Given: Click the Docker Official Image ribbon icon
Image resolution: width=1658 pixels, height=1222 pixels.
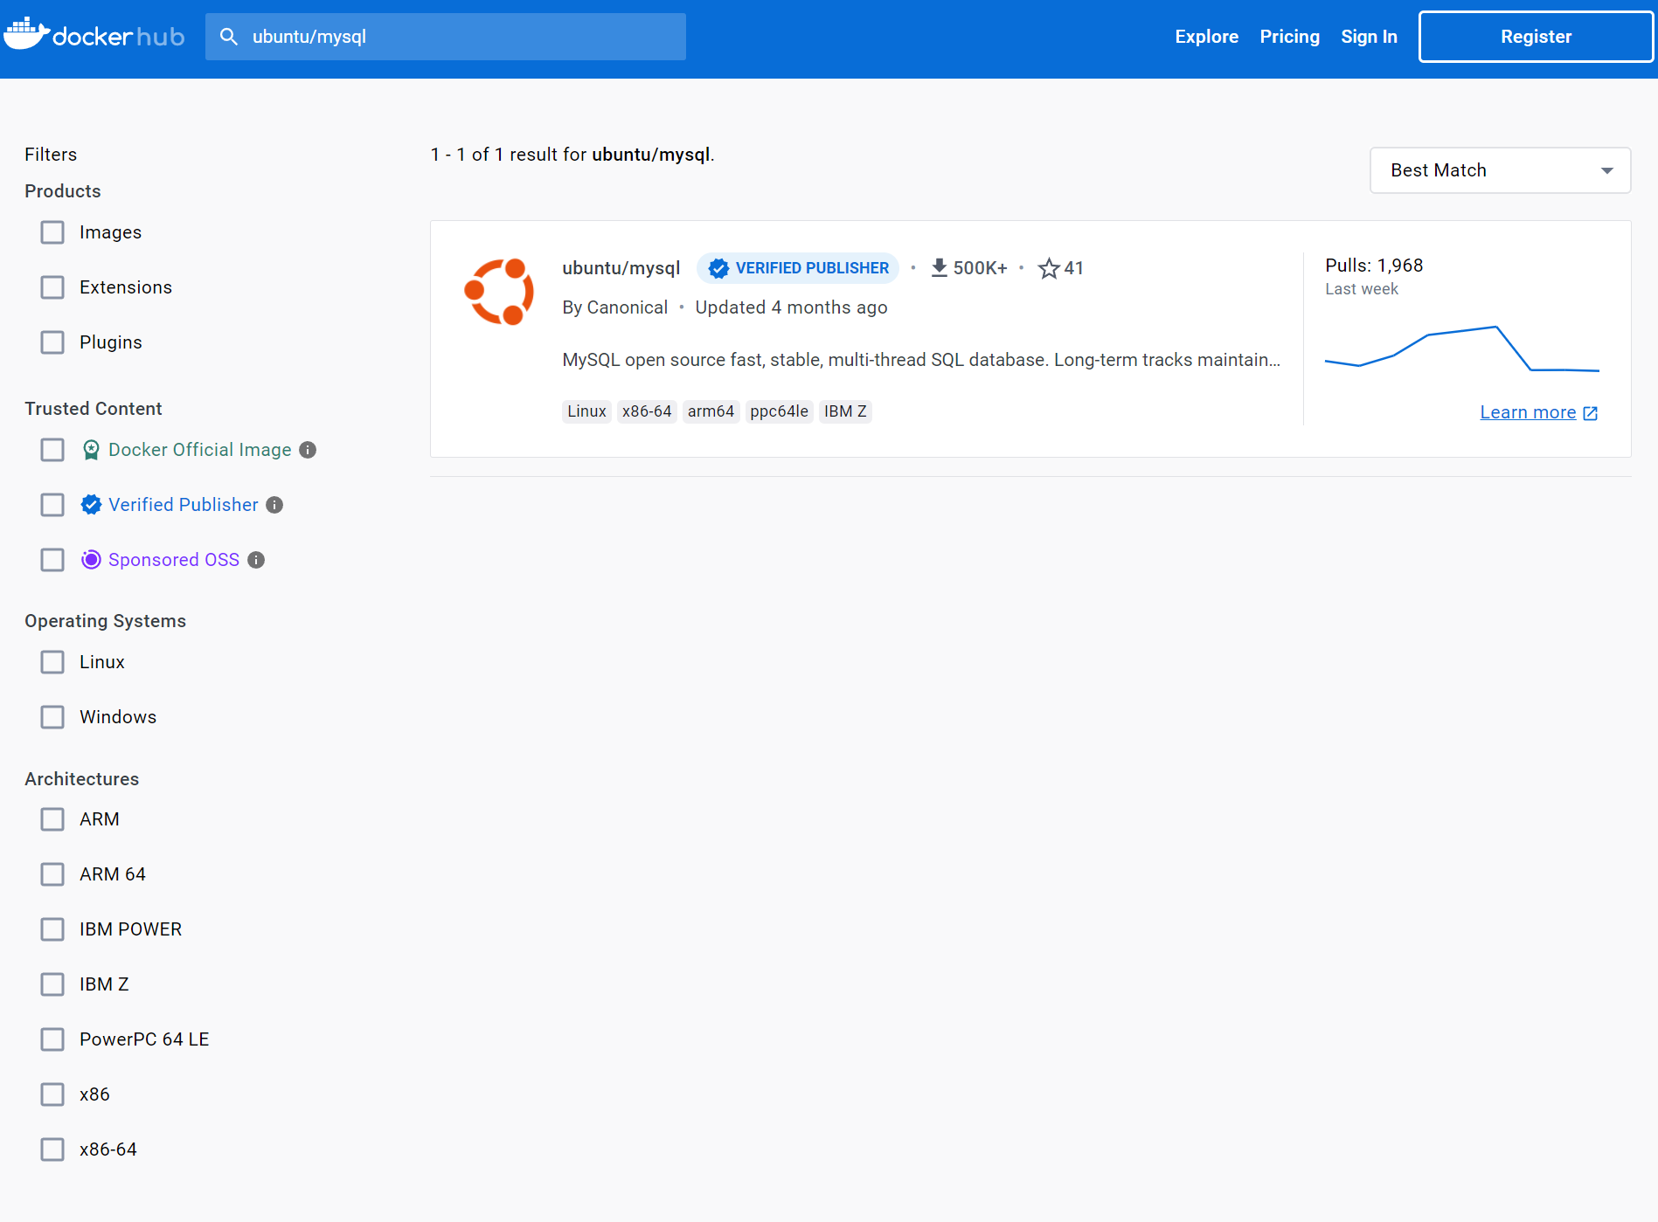Looking at the screenshot, I should pyautogui.click(x=91, y=450).
